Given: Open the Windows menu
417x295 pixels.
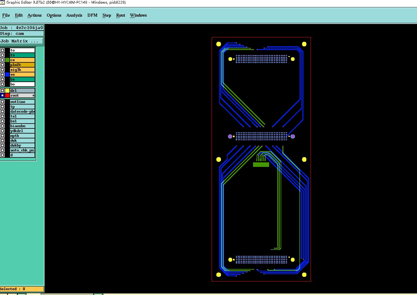Looking at the screenshot, I should point(138,15).
